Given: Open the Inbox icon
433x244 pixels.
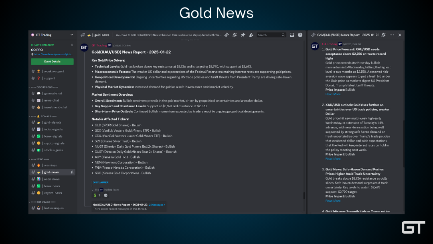Looking at the screenshot, I should click(292, 35).
